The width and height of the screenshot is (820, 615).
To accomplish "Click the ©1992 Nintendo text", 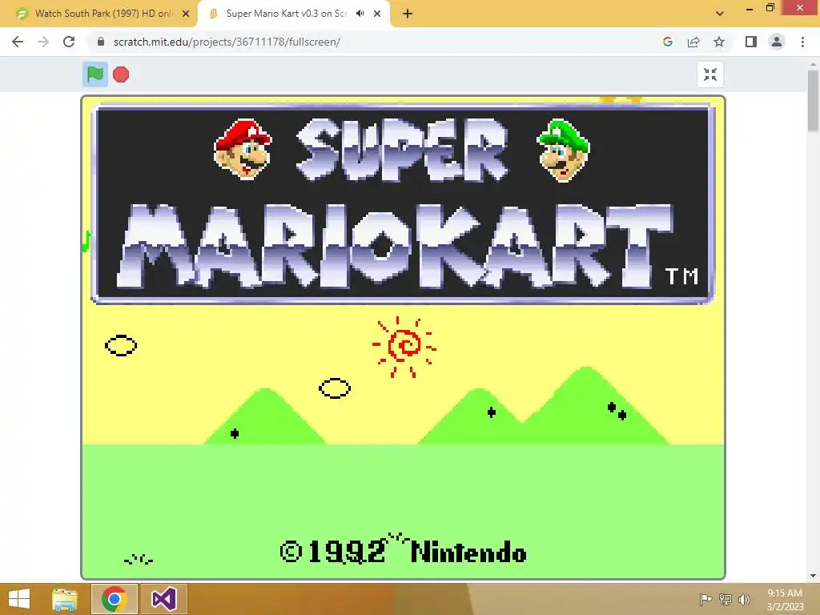I will 404,551.
